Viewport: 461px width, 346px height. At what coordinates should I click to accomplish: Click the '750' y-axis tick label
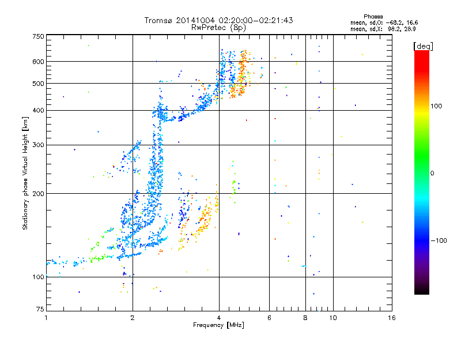tap(38, 36)
